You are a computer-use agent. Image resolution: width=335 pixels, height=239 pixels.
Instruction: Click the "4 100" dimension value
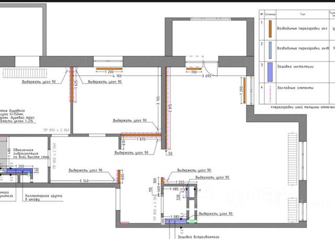117,76
